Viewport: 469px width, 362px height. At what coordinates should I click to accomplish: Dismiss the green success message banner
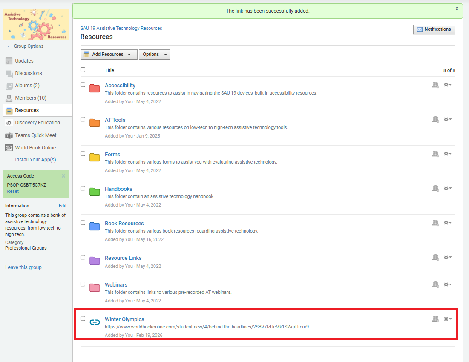(457, 9)
